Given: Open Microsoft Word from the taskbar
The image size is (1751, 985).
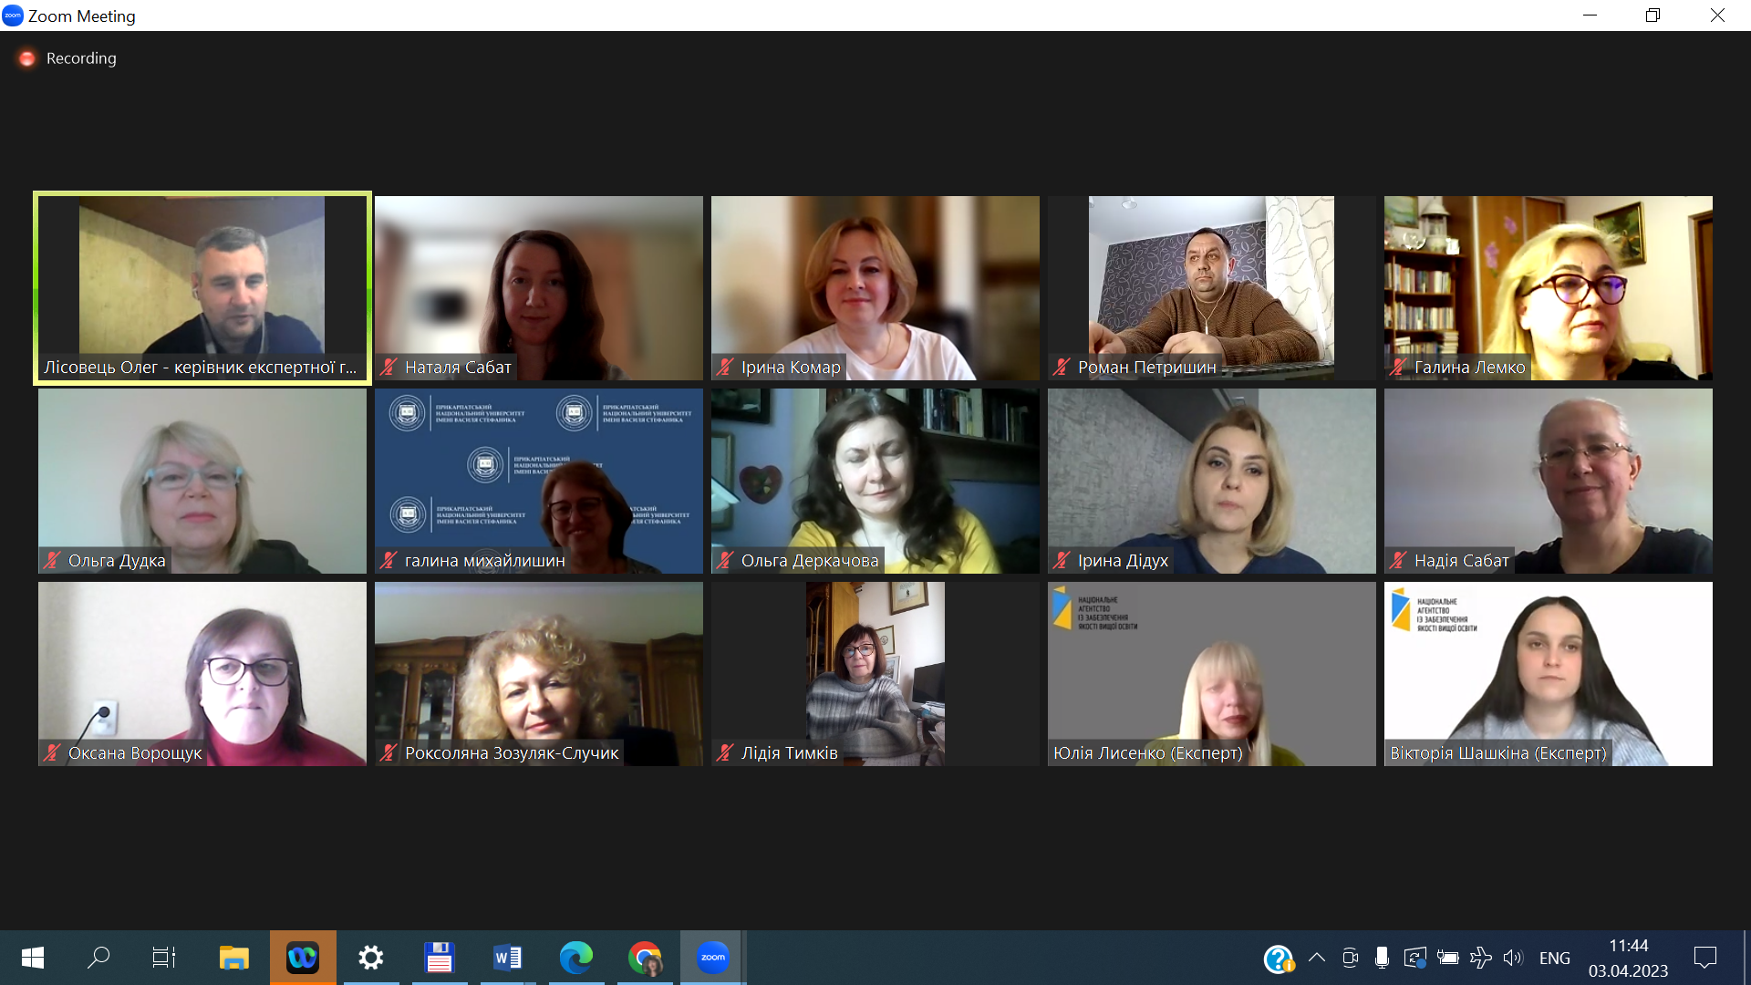Looking at the screenshot, I should pyautogui.click(x=507, y=957).
